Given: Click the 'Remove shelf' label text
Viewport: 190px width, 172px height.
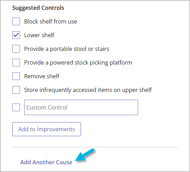Looking at the screenshot, I should tap(42, 76).
